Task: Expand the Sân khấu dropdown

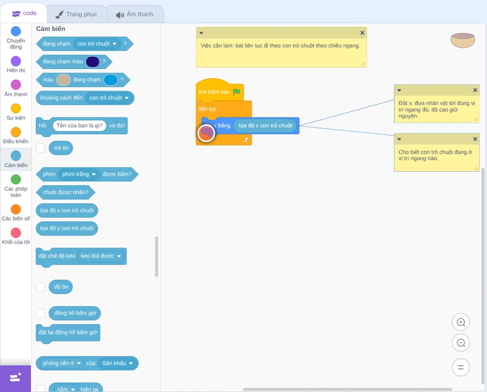Action: [117, 363]
